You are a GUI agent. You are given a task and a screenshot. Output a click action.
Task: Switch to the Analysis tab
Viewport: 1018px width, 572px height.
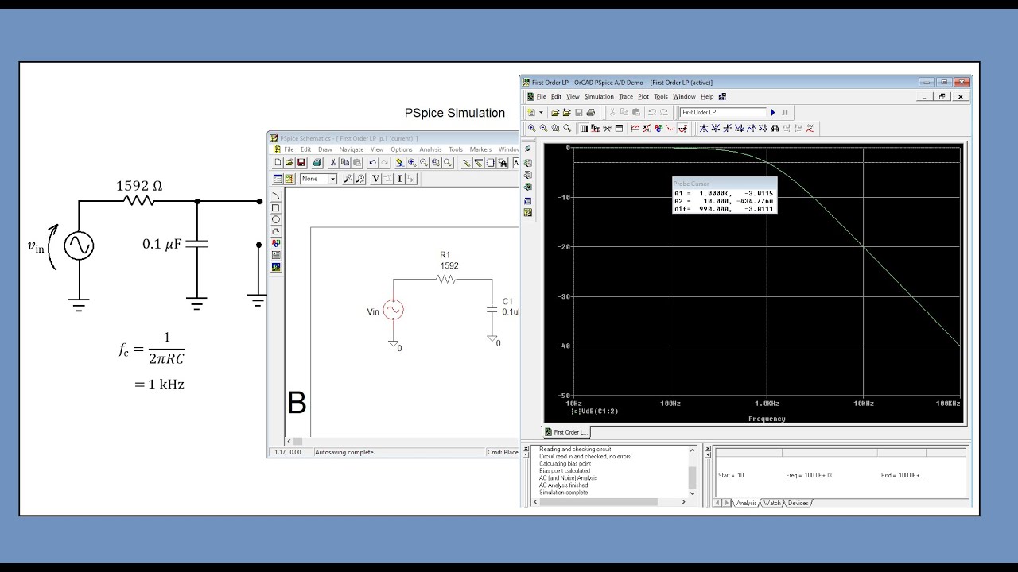click(745, 503)
